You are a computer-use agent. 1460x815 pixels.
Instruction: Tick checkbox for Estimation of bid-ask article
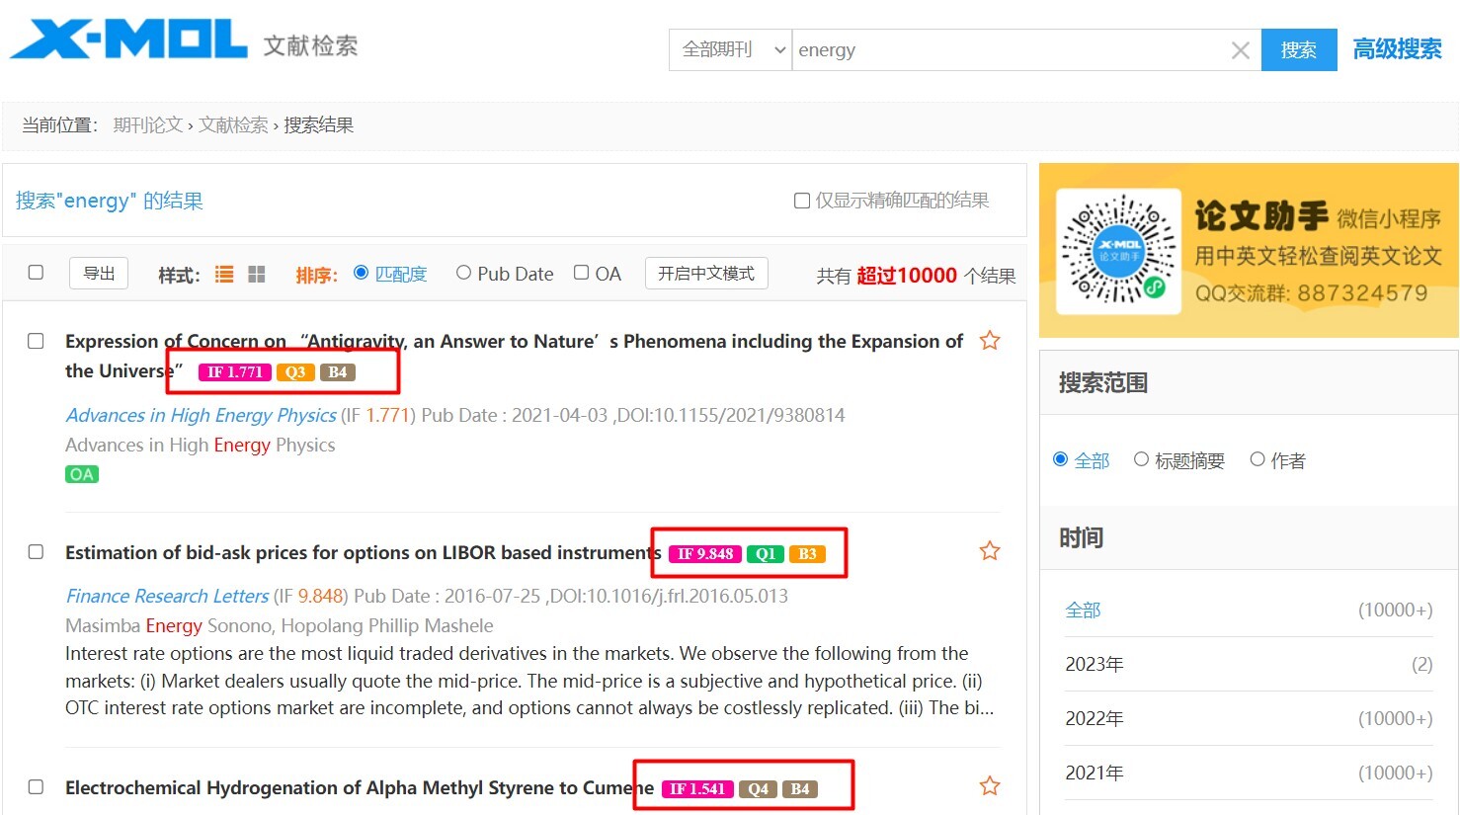tap(36, 551)
